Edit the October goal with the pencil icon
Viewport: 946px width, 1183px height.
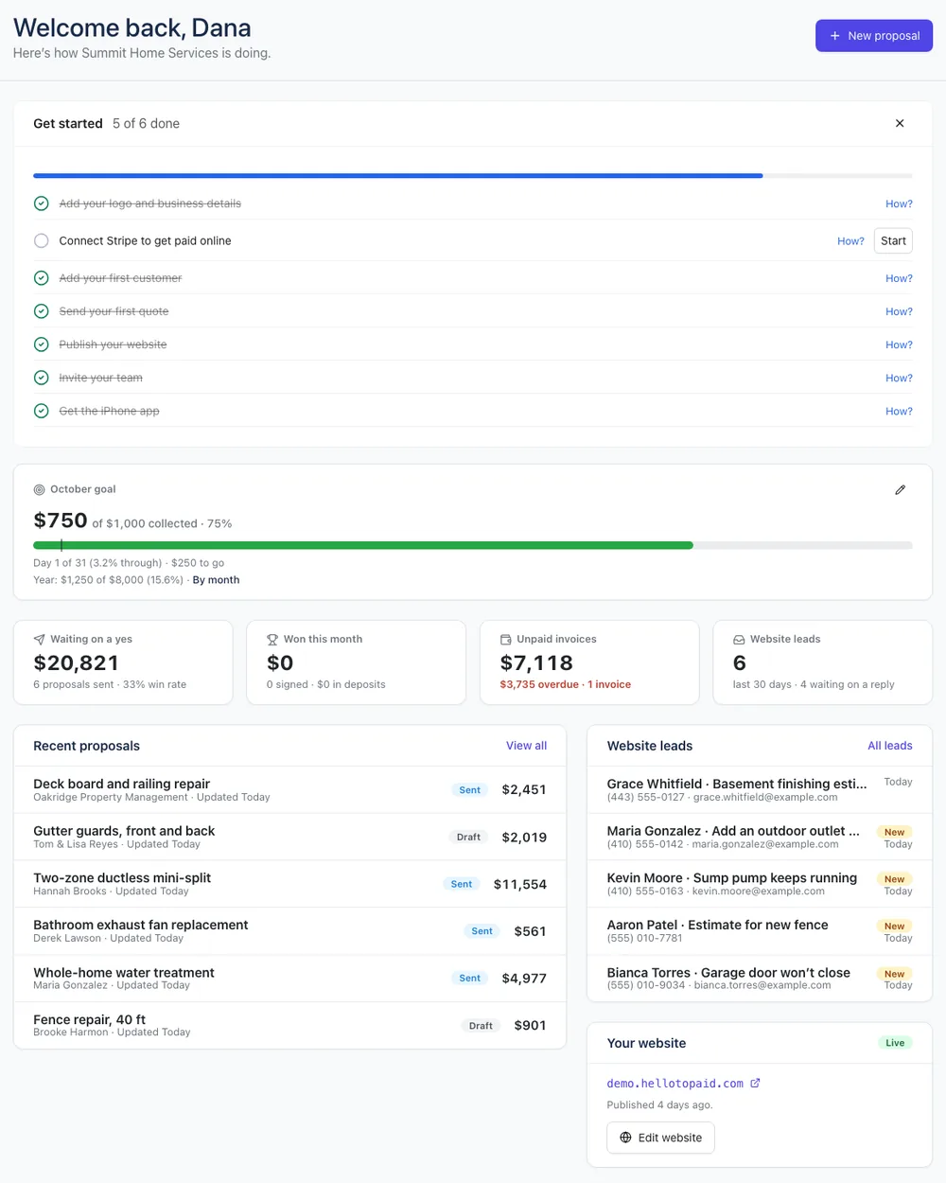tap(900, 489)
